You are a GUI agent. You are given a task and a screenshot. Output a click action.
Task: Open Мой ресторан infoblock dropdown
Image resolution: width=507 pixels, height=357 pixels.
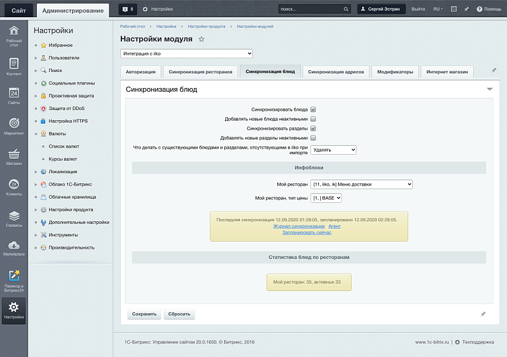[361, 184]
